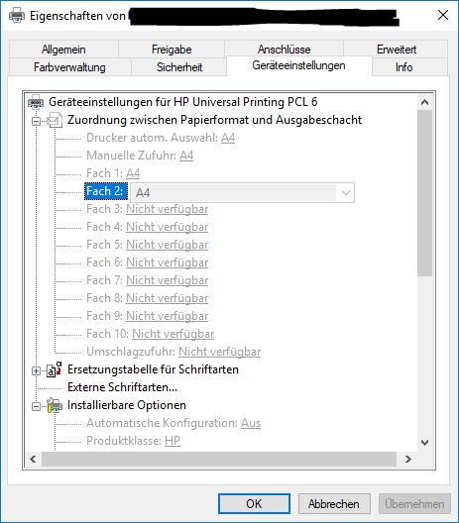Close the printer properties dialog
The width and height of the screenshot is (459, 523).
pos(443,15)
